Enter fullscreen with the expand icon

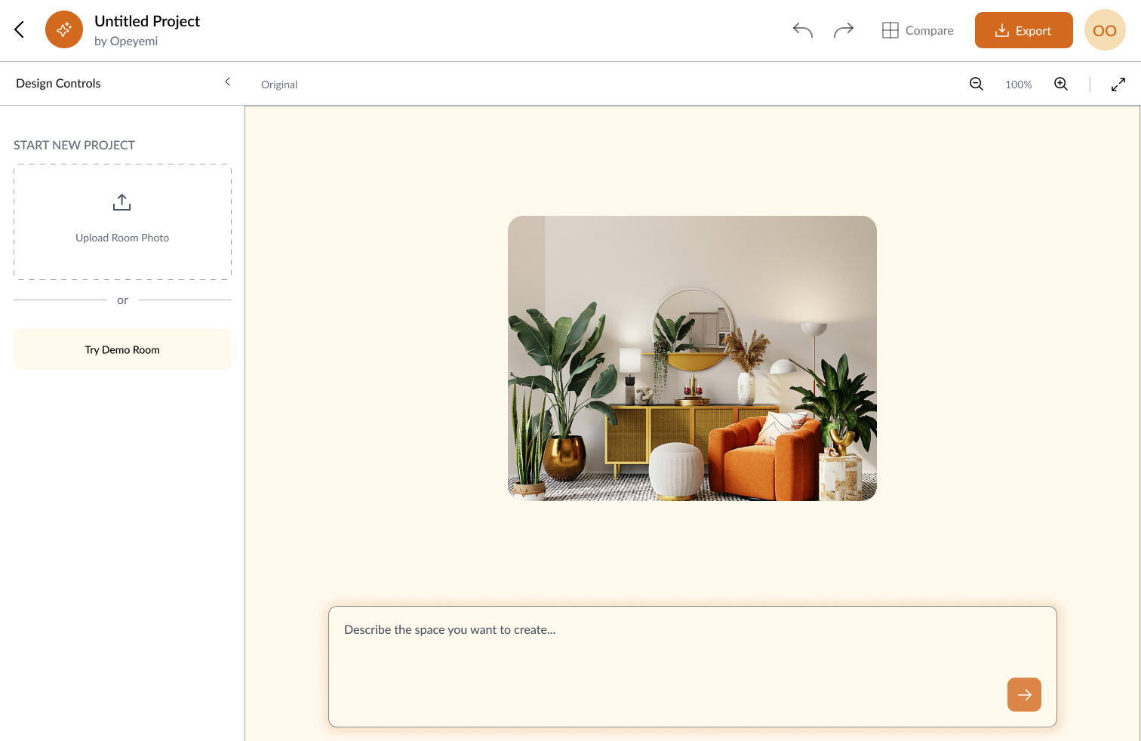tap(1118, 85)
